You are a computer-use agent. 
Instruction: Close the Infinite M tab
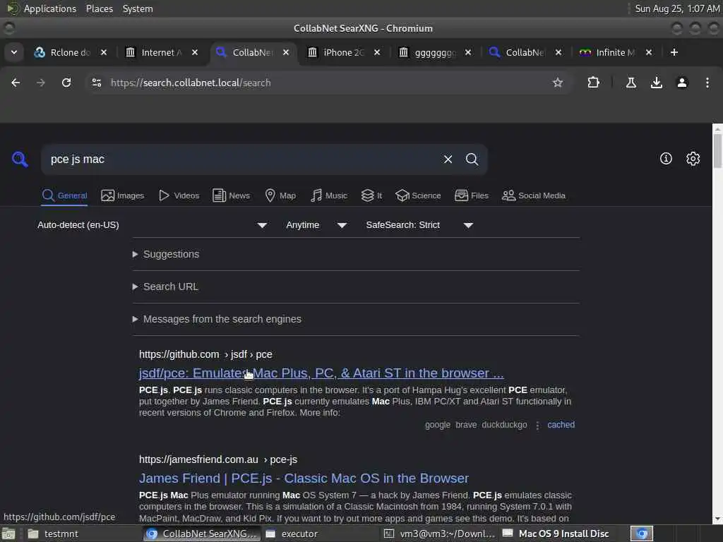coord(649,52)
